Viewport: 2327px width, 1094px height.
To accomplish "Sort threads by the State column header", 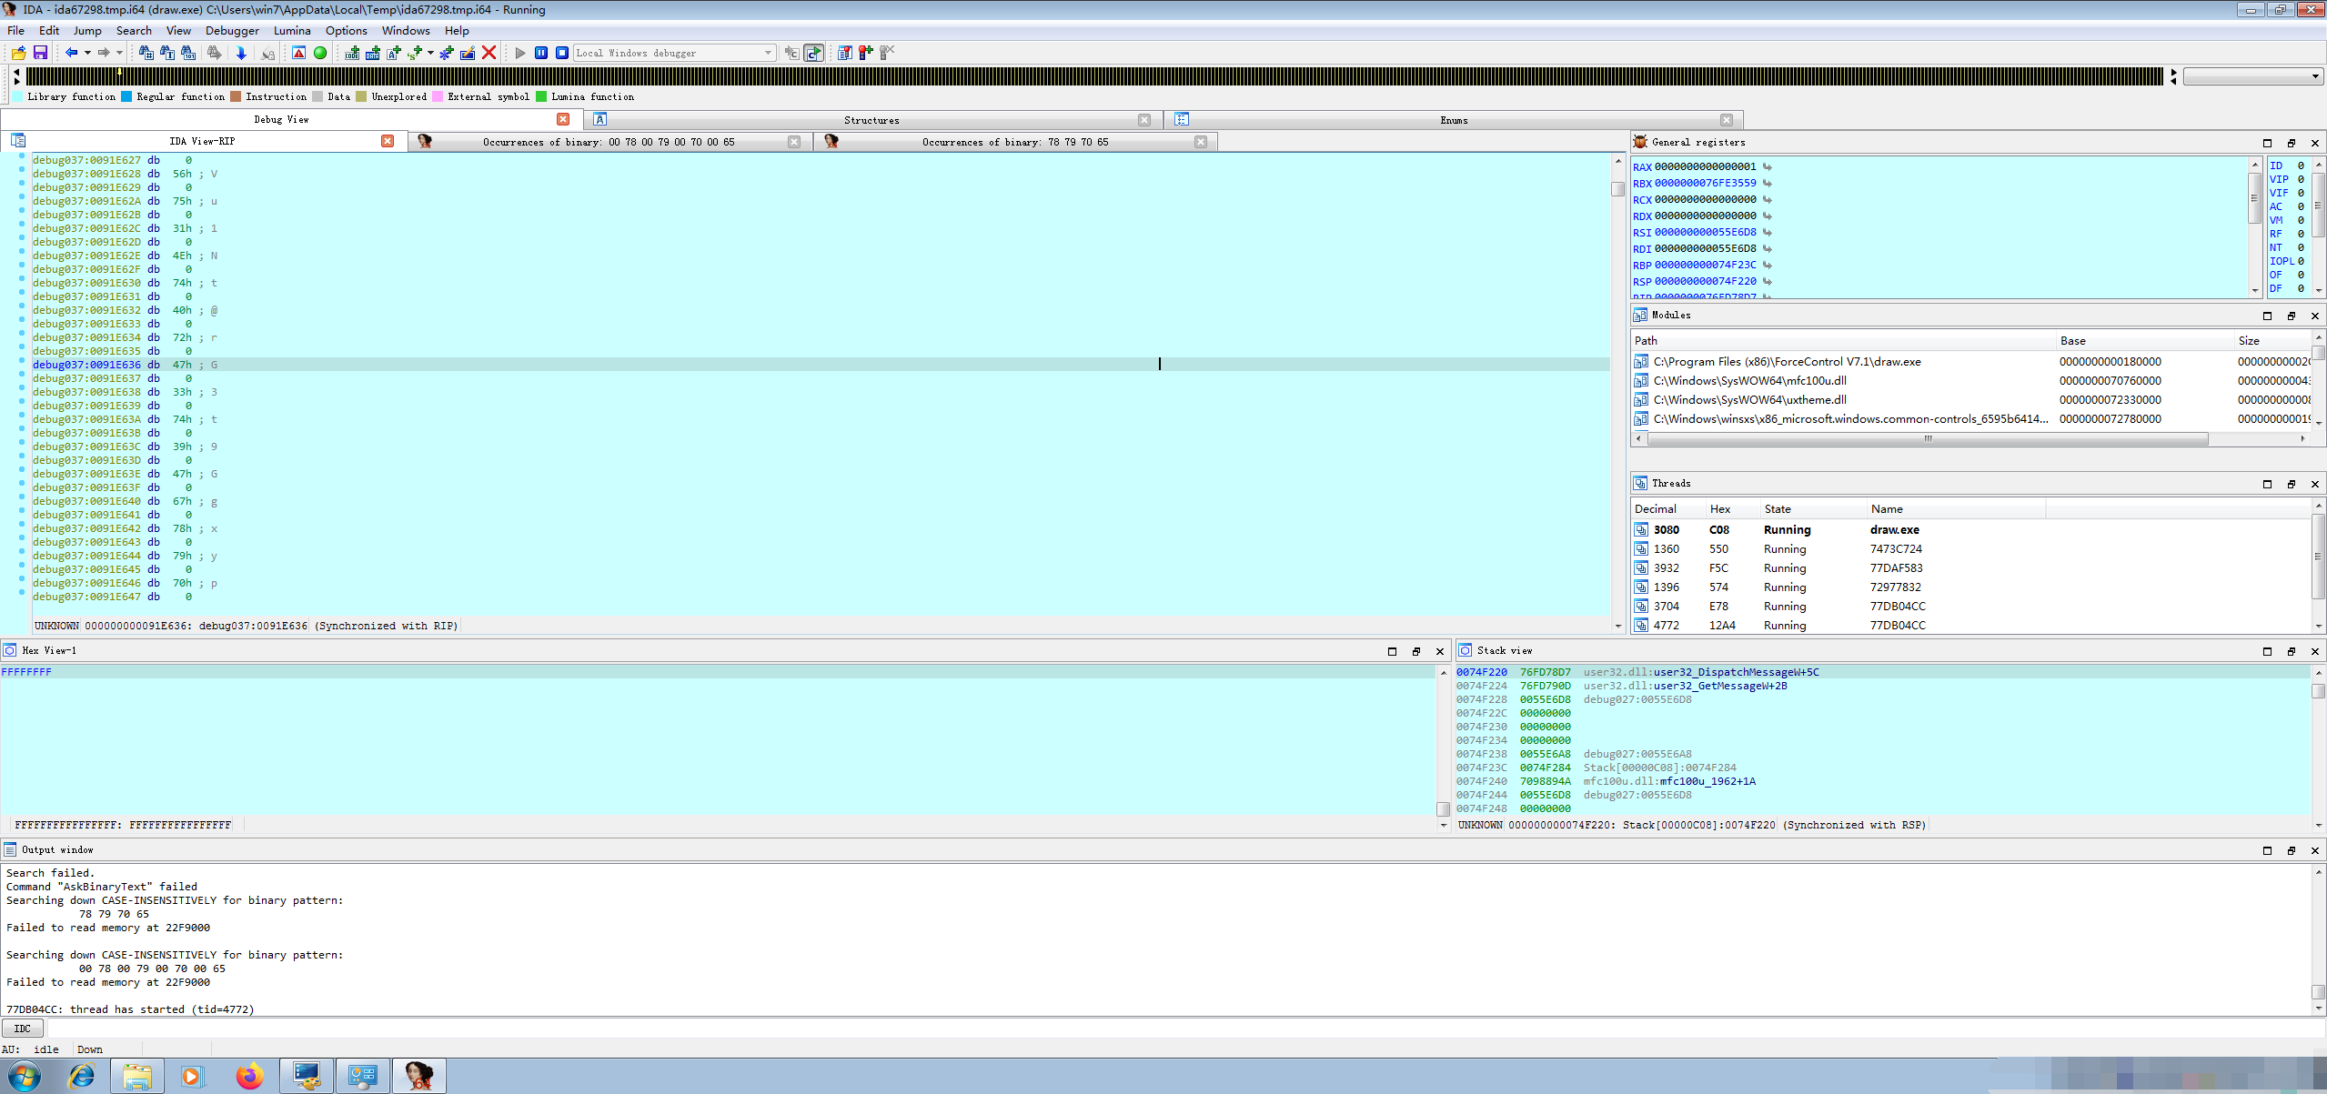I will pos(1812,509).
